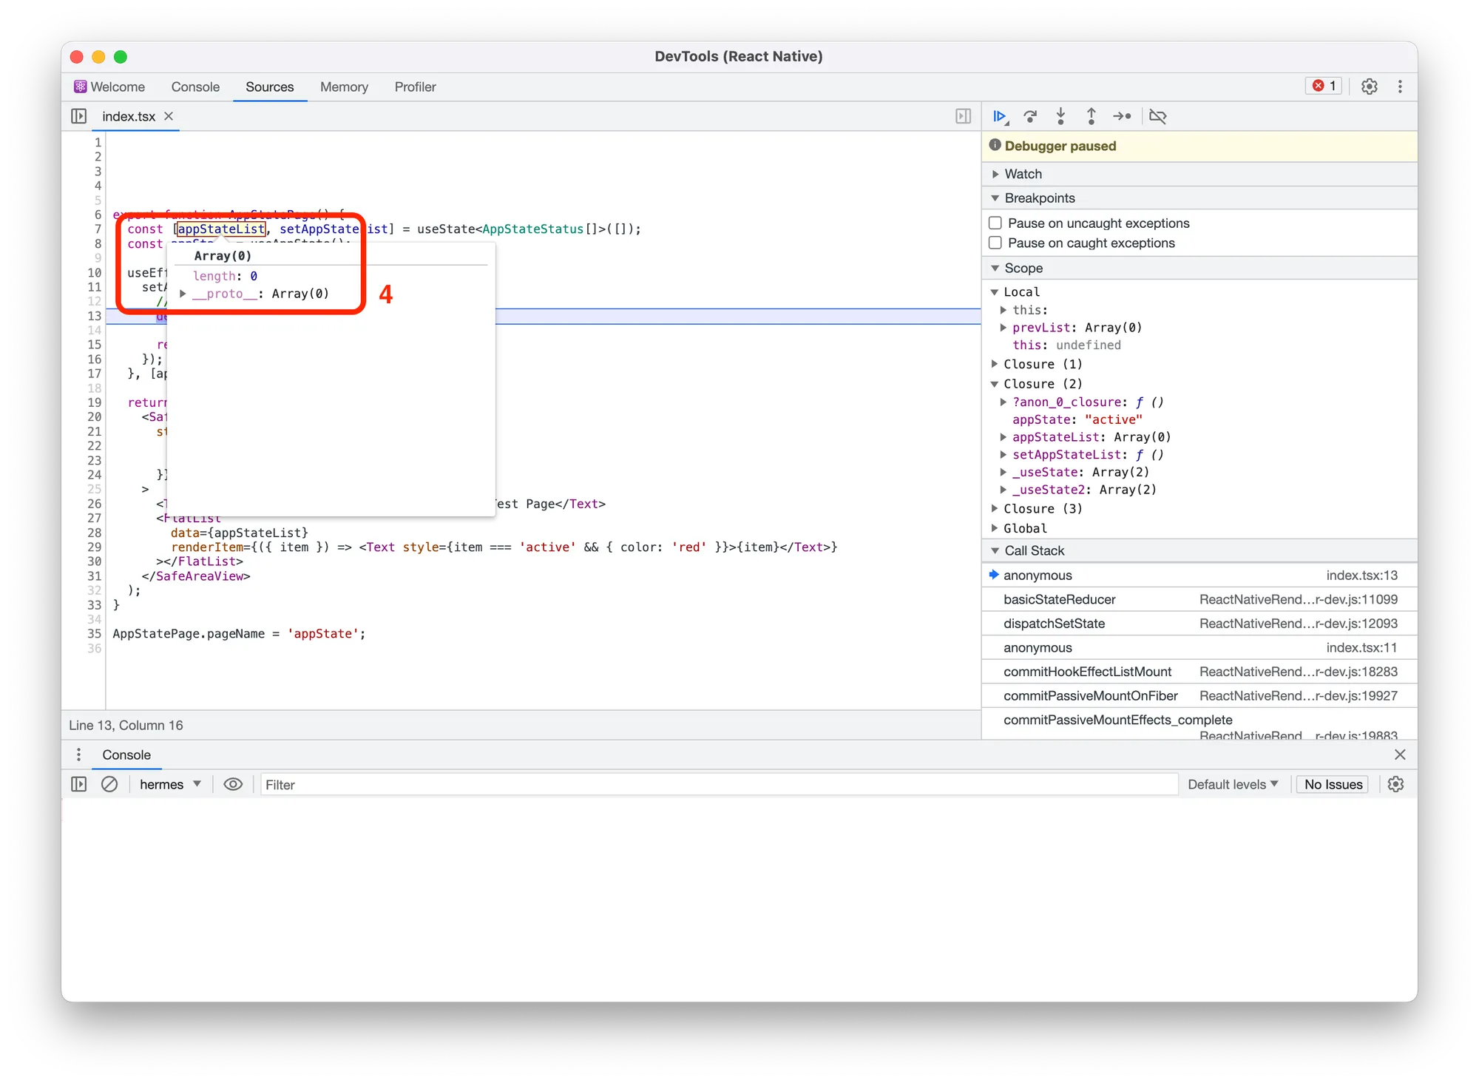Click the console Filter input field
Image resolution: width=1479 pixels, height=1083 pixels.
[717, 784]
